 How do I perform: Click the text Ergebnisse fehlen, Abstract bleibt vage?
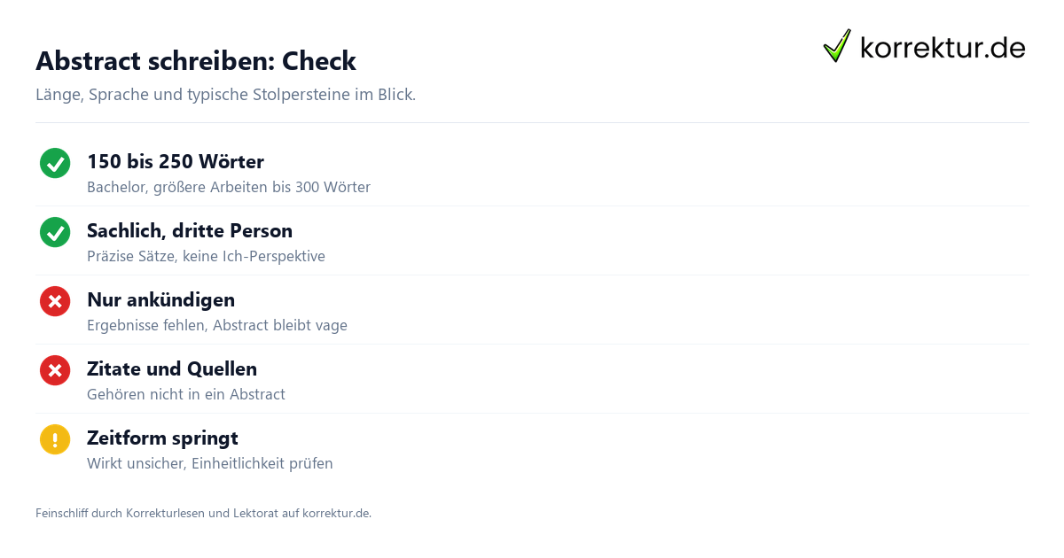[217, 325]
